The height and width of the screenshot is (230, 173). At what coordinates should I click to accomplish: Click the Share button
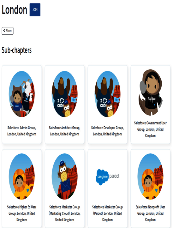pos(8,31)
